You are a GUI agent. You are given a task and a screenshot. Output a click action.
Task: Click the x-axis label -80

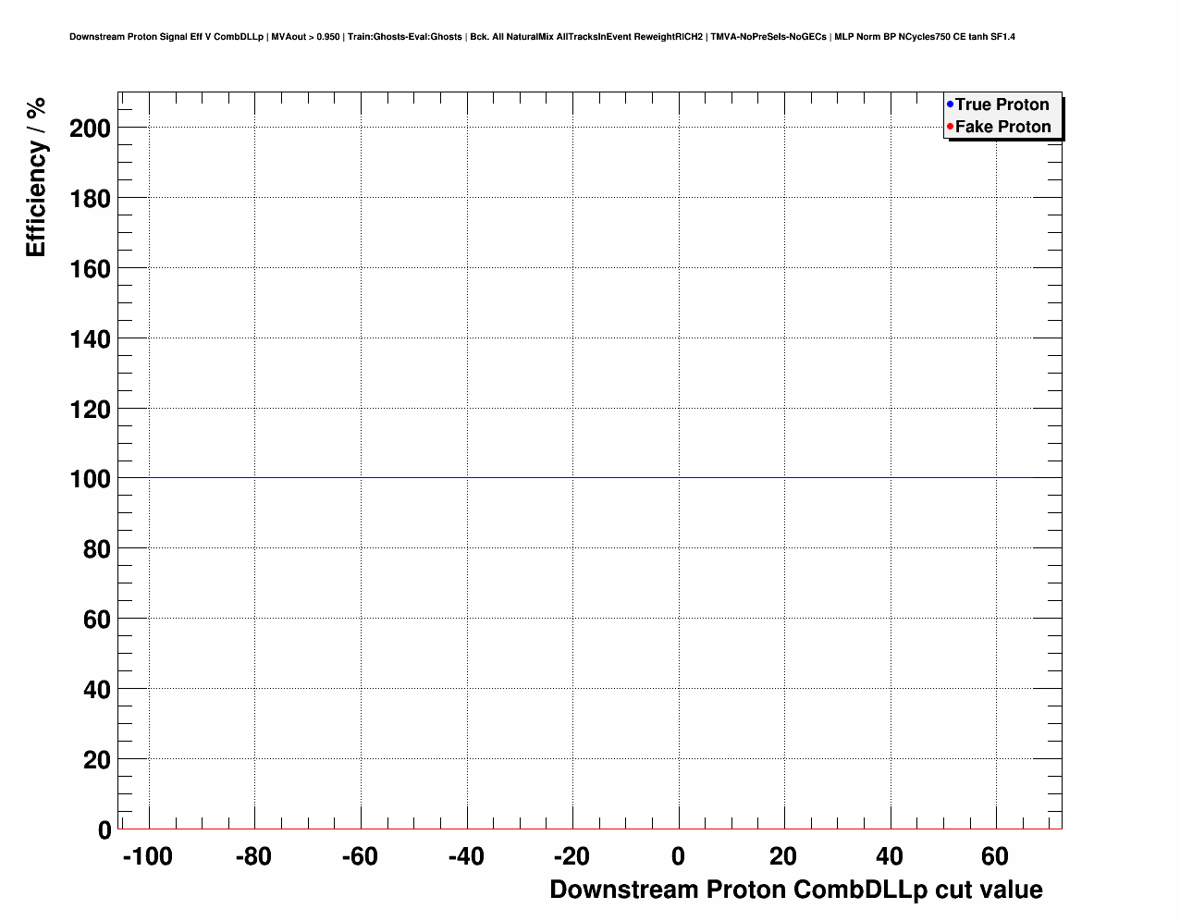click(x=253, y=857)
